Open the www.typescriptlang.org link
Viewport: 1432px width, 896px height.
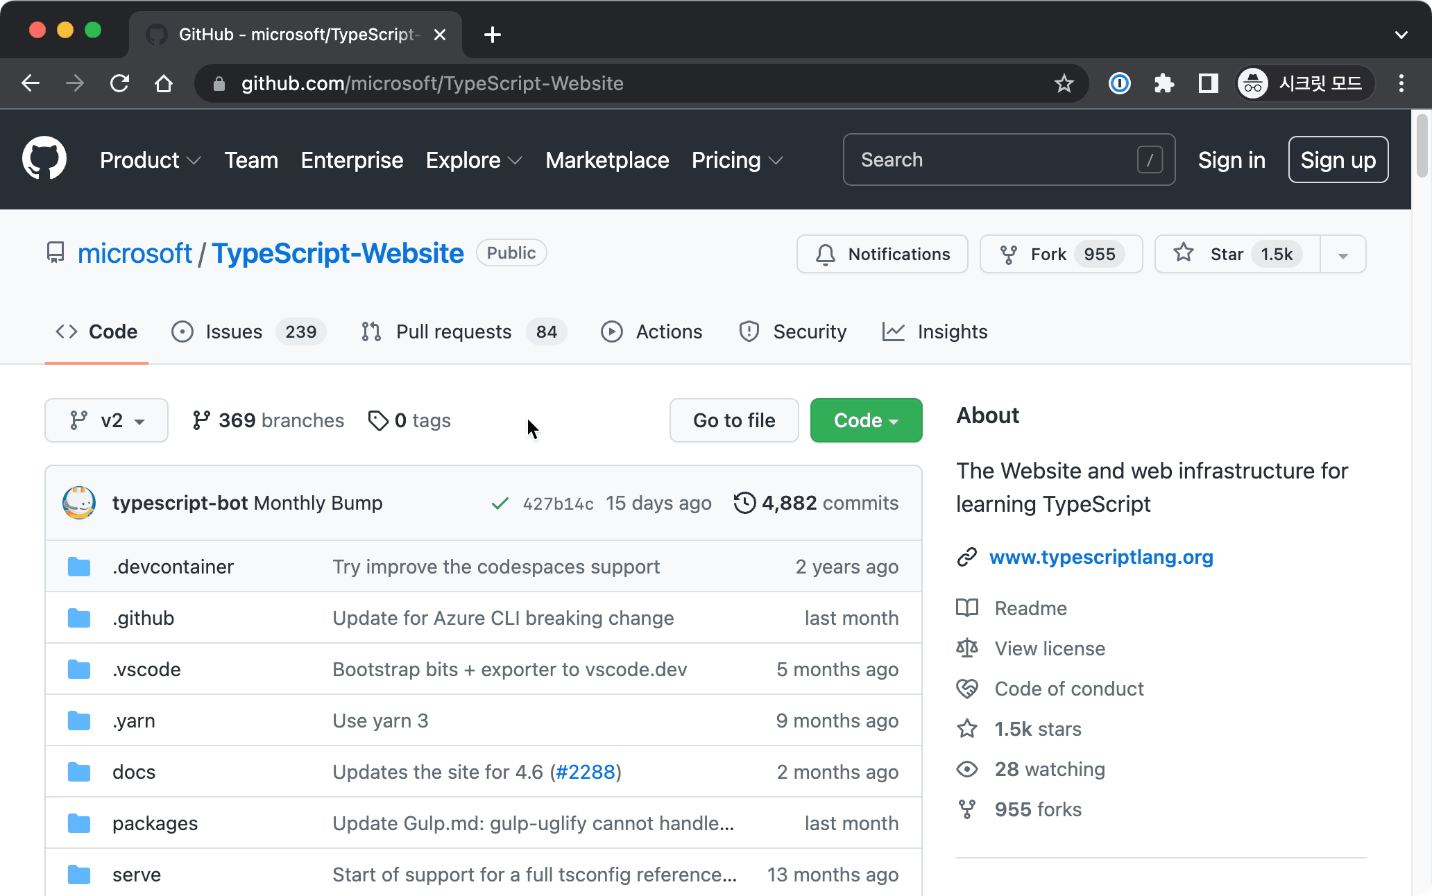tap(1101, 557)
